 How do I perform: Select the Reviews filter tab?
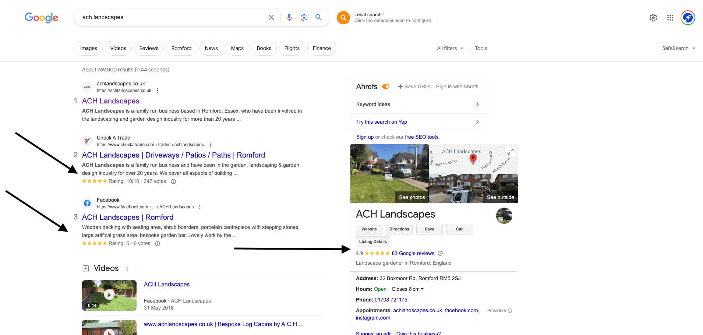click(149, 48)
